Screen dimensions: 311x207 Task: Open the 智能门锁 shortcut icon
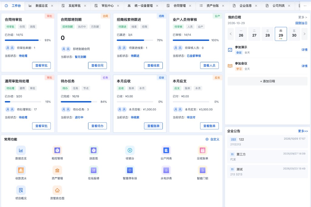pyautogui.click(x=203, y=170)
